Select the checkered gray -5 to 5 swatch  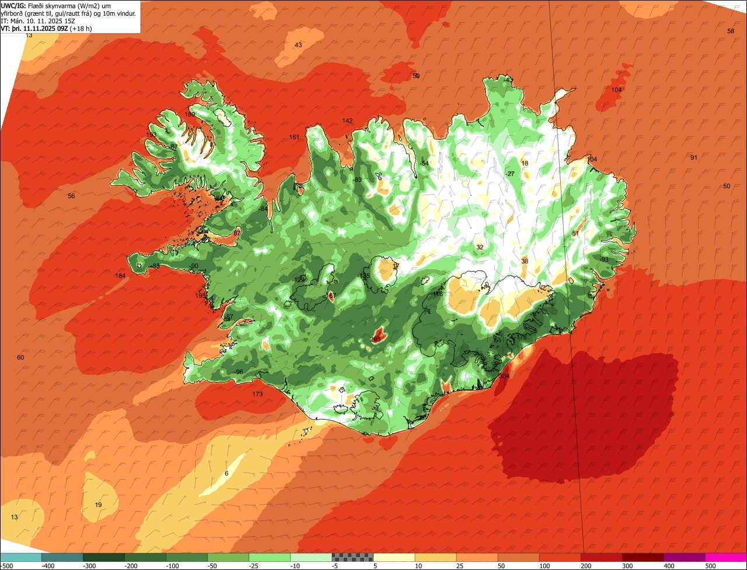tap(352, 557)
